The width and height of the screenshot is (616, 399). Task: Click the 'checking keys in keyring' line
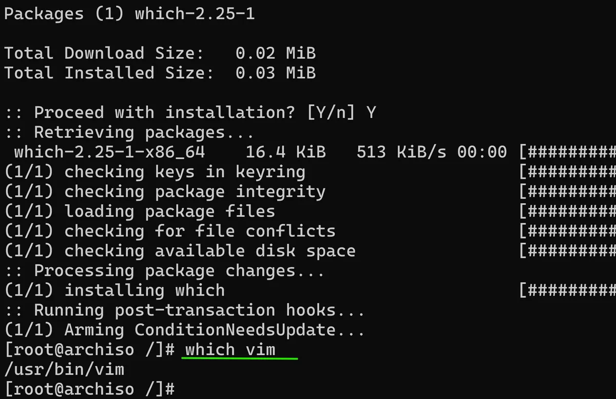click(155, 172)
